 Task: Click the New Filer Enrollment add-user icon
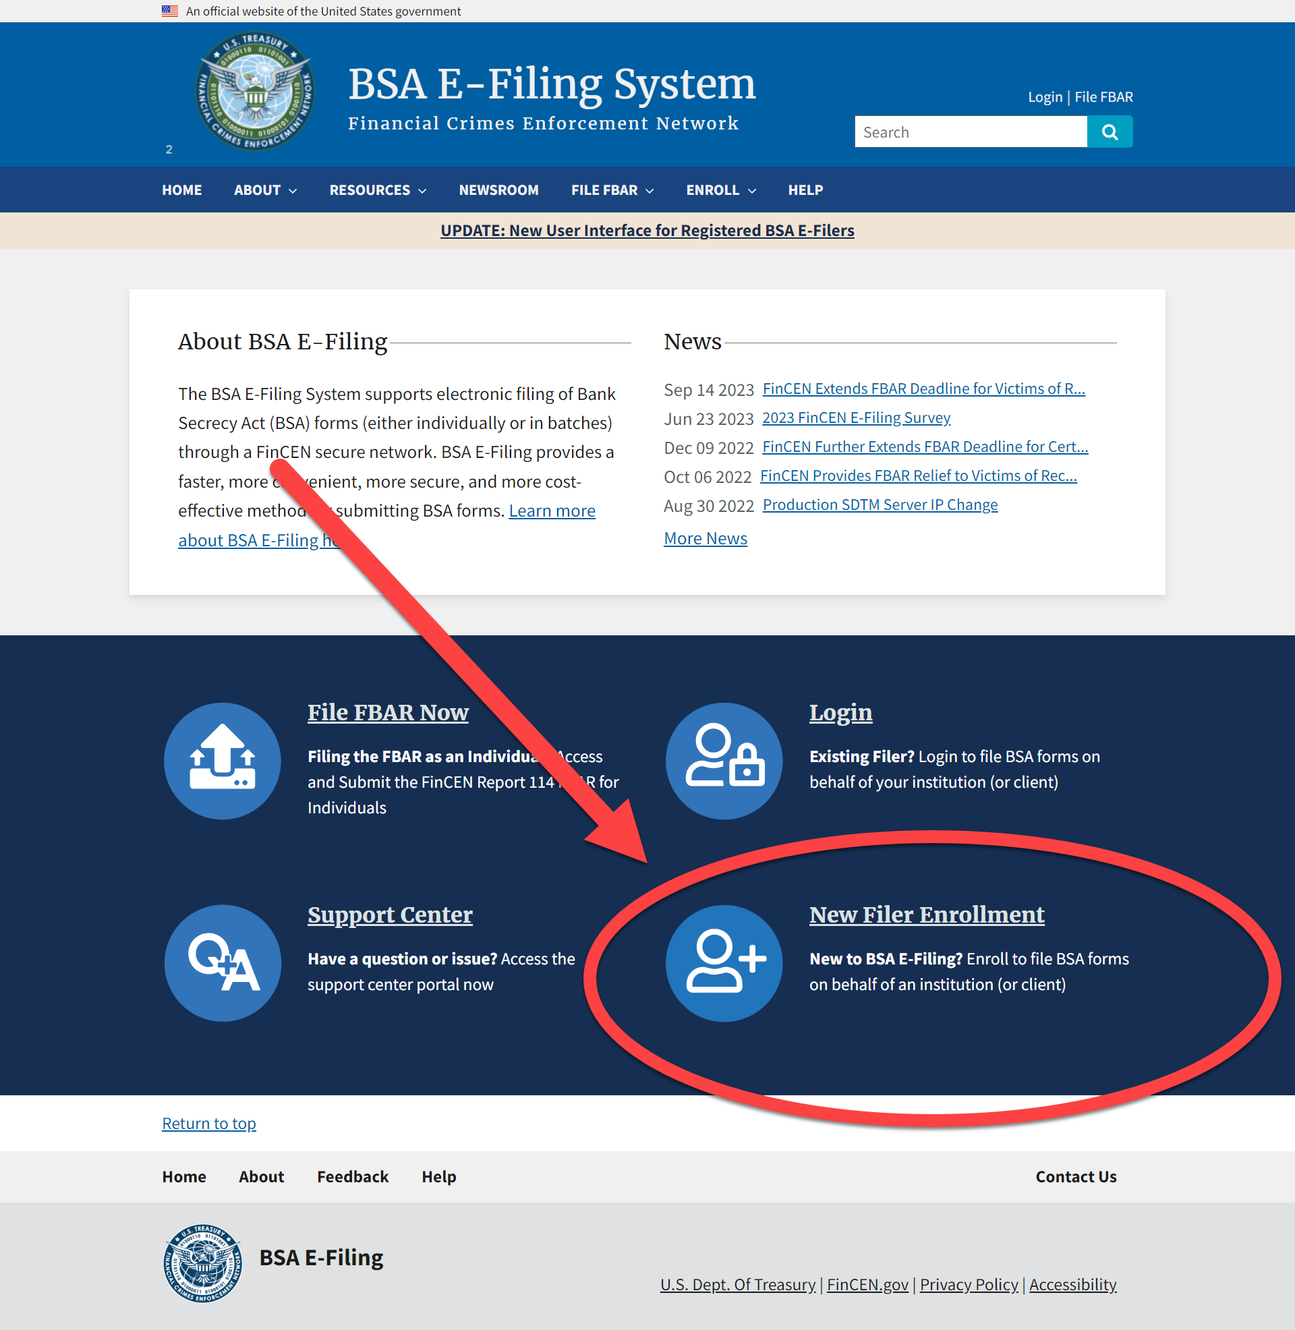(724, 962)
